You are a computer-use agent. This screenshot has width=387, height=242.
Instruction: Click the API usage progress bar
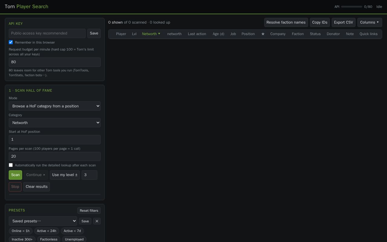point(352,7)
